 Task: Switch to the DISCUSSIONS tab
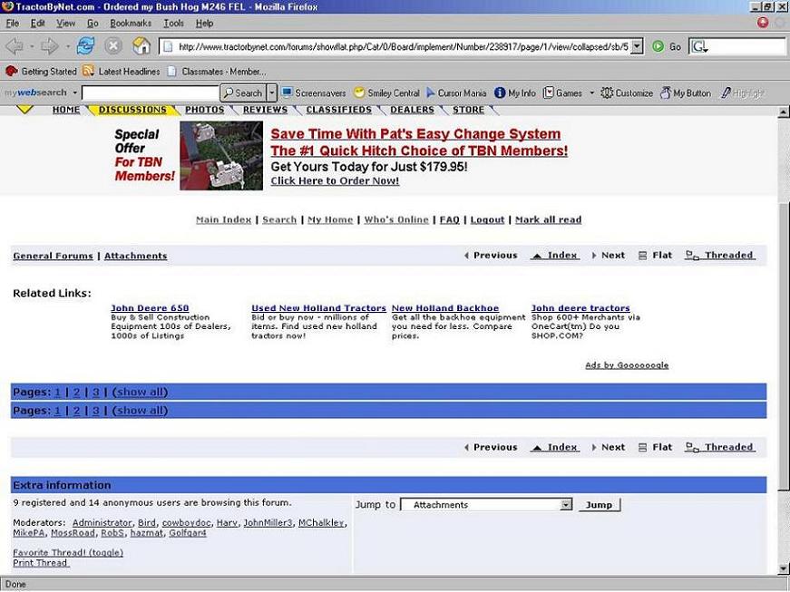(132, 110)
